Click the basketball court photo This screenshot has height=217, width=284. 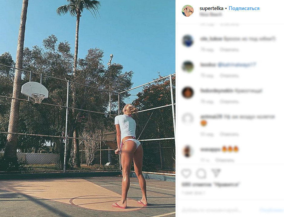pos(88,108)
